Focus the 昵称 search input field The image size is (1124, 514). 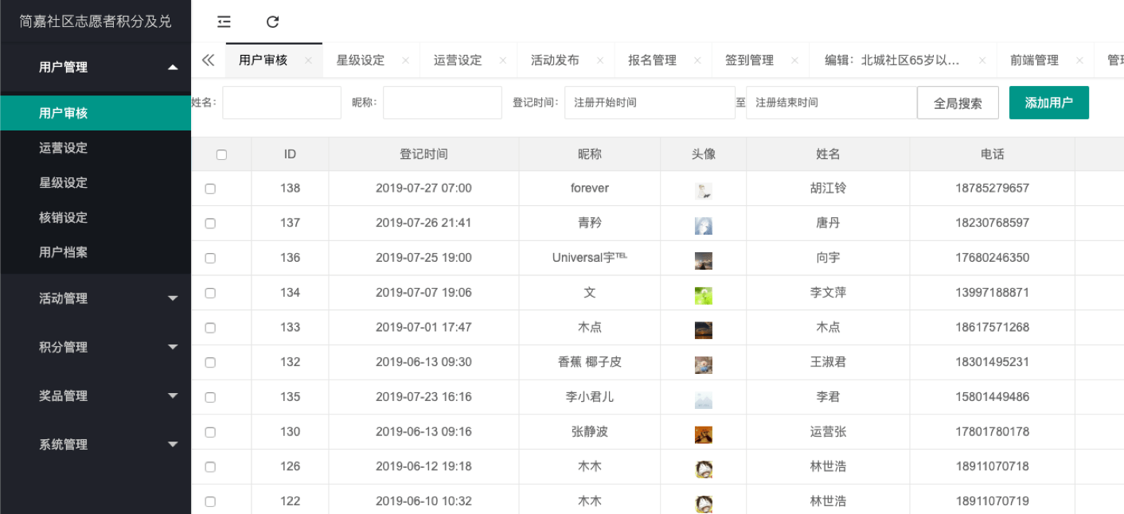point(442,103)
